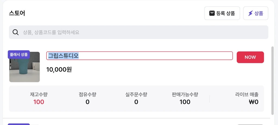Click the 라이브 매출 ₩0 amount
This screenshot has width=278, height=125.
click(254, 102)
